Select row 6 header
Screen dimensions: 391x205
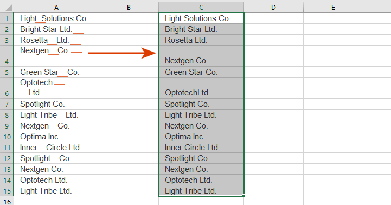(7, 88)
